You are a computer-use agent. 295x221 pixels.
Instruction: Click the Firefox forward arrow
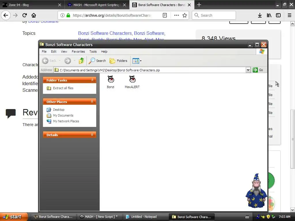point(15,15)
